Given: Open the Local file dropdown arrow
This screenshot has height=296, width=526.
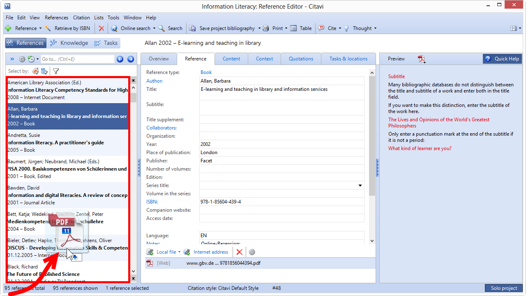Looking at the screenshot, I should click(180, 252).
